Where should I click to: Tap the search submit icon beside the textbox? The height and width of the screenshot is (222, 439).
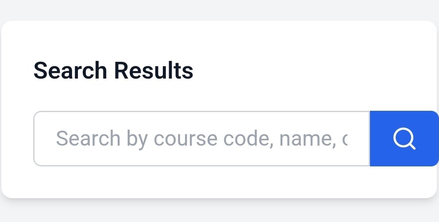coord(404,139)
